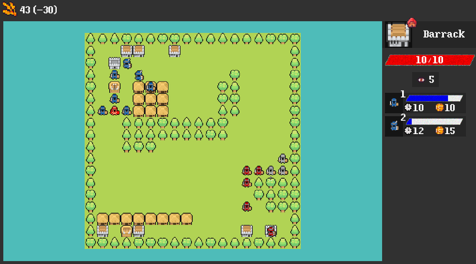Image resolution: width=476 pixels, height=264 pixels.
Task: Click the number 5 stat value
Action: (431, 80)
